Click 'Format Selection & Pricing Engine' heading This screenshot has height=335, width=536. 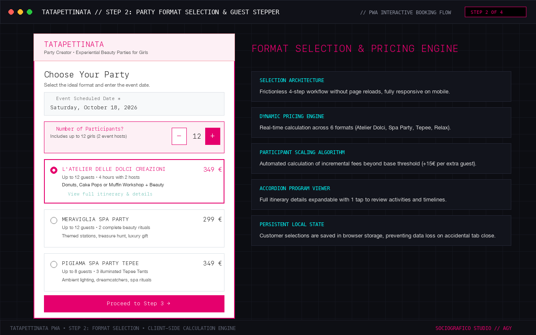point(355,49)
